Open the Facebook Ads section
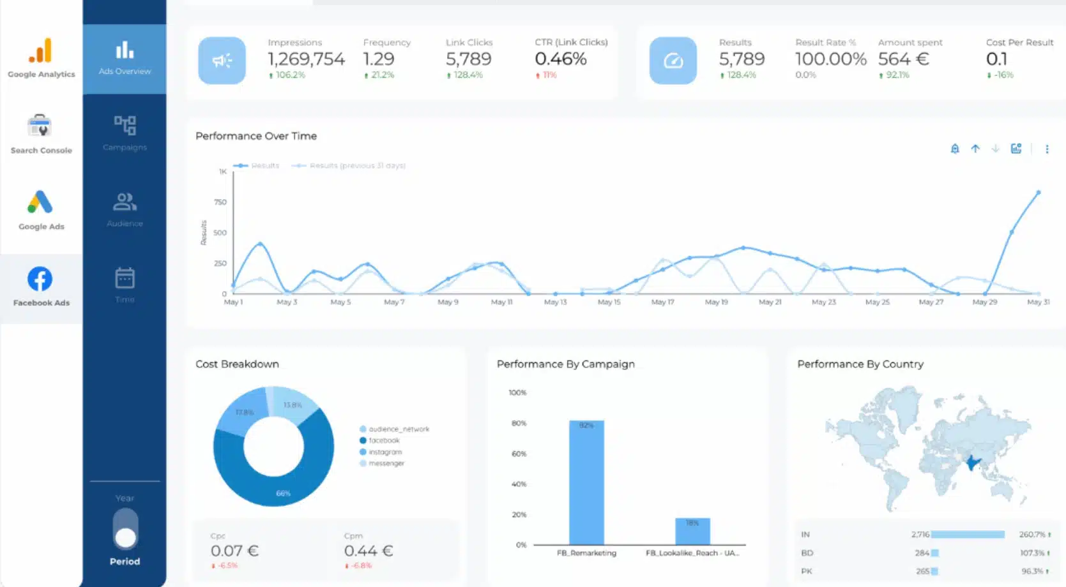Screen dimensions: 1066x587 (40, 285)
